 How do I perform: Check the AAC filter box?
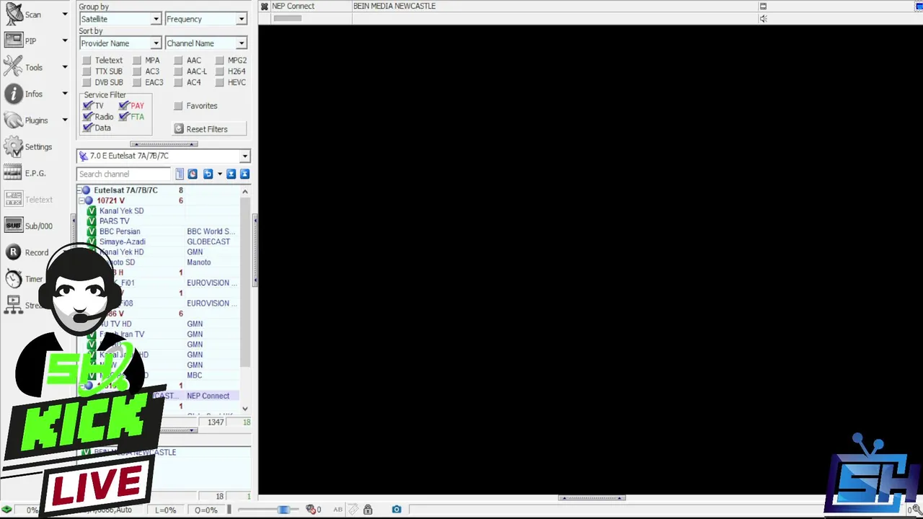tap(178, 61)
